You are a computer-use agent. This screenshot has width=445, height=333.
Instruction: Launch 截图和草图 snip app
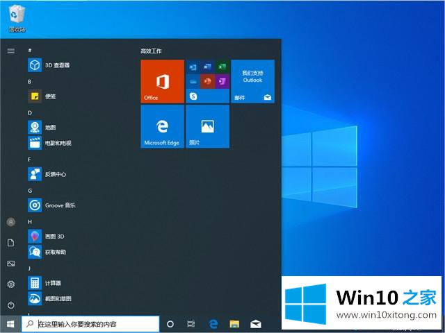[49, 299]
